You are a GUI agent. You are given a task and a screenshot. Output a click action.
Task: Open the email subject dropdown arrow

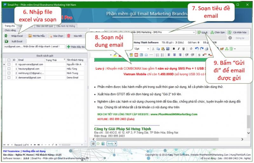(194, 32)
